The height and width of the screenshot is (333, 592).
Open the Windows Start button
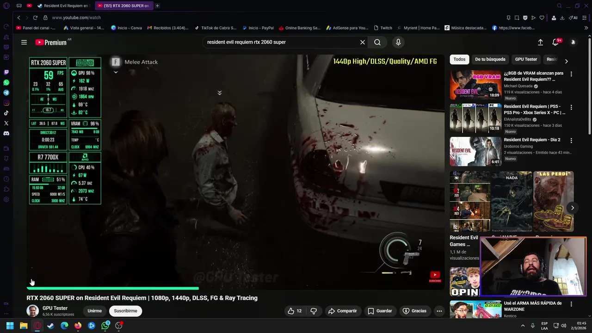(10, 326)
